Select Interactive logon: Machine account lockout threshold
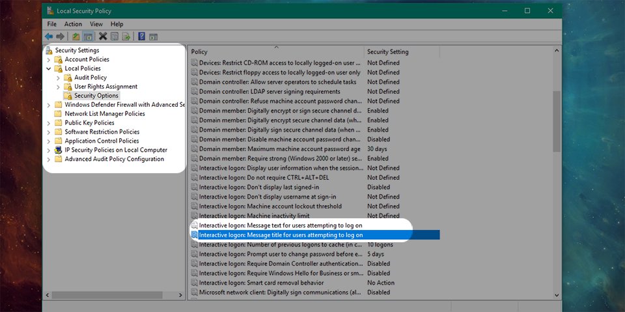The width and height of the screenshot is (625, 312). (270, 206)
